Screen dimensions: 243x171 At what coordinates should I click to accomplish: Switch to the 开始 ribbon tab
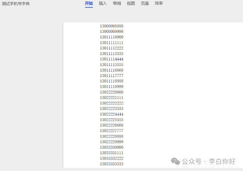(89, 4)
